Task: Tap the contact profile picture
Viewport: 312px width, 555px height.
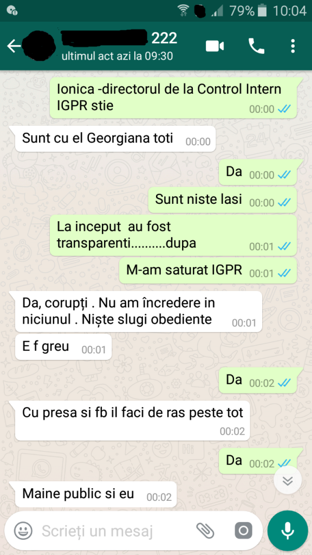Action: (39, 47)
